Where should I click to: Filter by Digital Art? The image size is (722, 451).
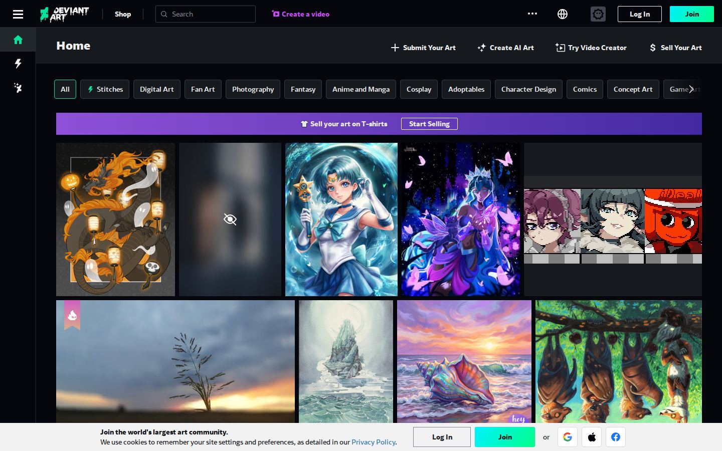(x=157, y=89)
